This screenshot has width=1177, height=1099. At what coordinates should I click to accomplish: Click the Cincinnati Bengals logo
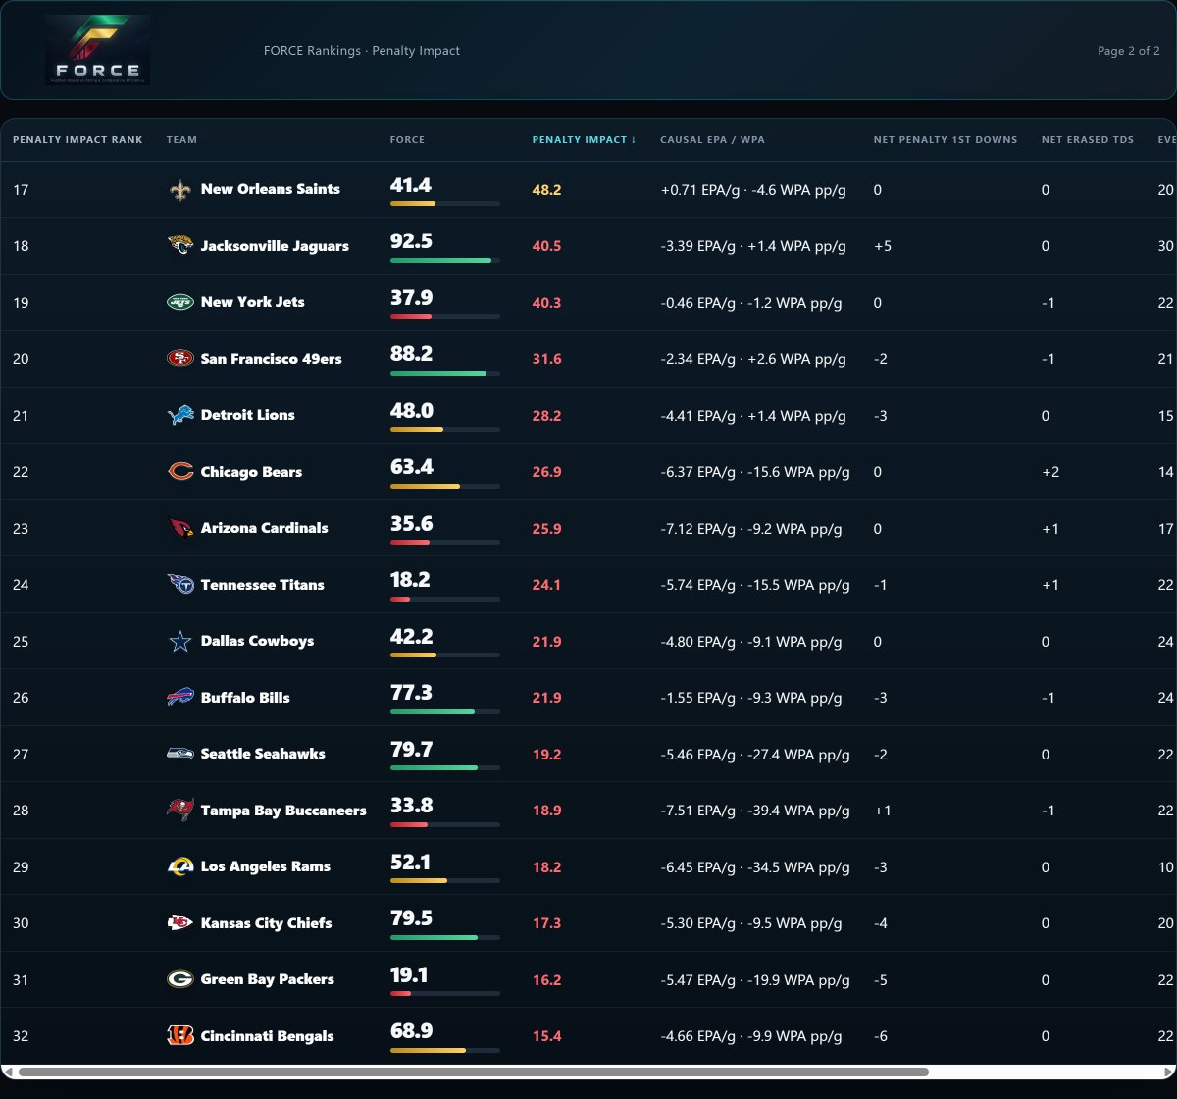point(180,1036)
